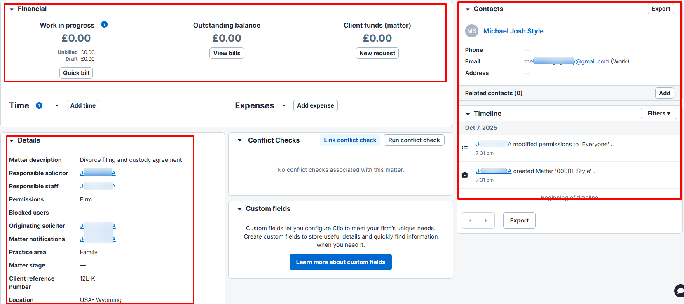
Task: Click New request for client funds
Action: point(377,53)
